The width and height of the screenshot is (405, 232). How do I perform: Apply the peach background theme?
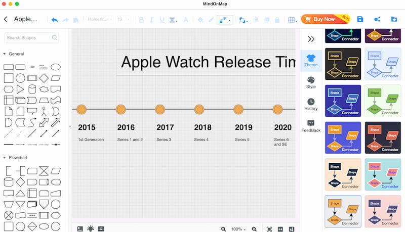click(x=343, y=174)
